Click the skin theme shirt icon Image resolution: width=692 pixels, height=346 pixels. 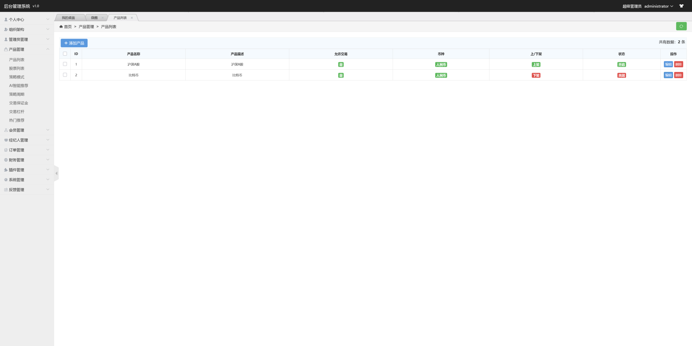[x=681, y=6]
